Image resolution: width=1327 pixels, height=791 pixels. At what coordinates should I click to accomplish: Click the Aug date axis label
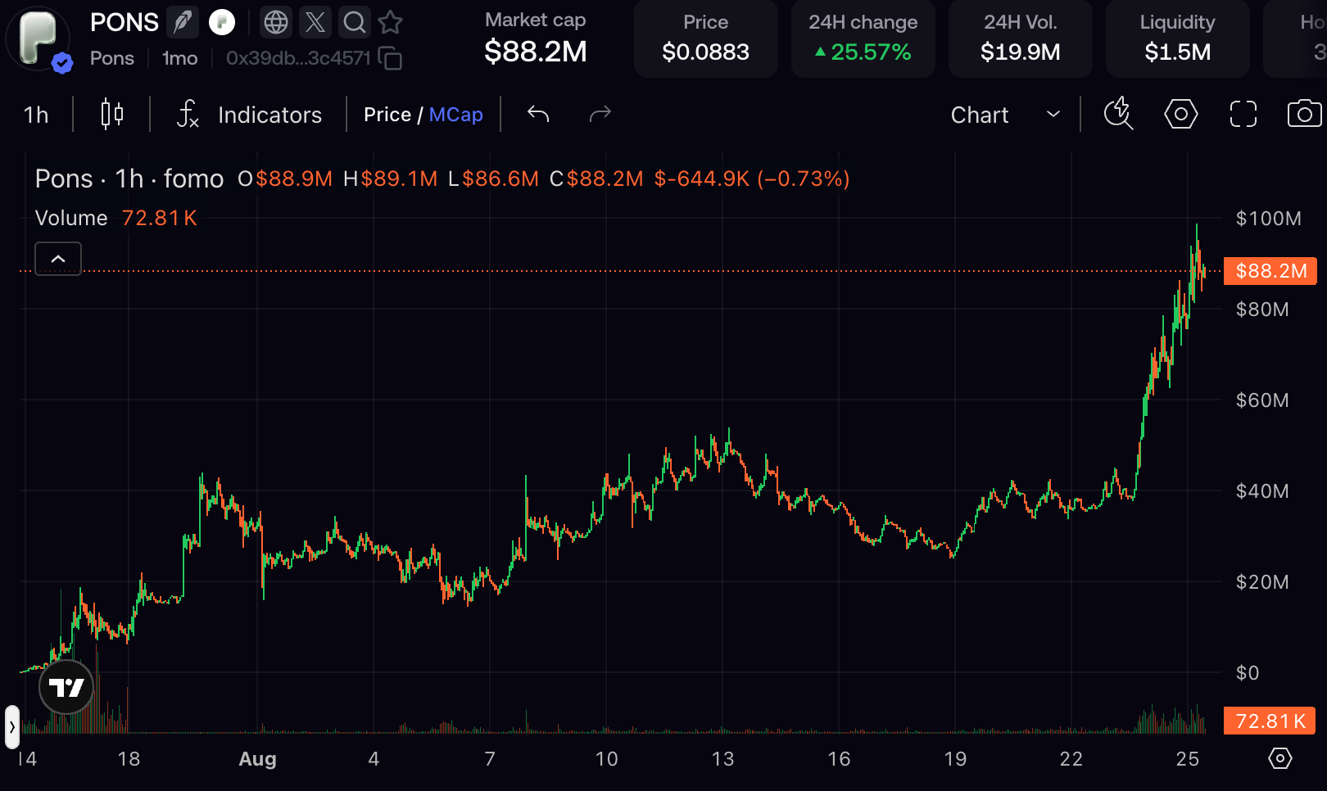(257, 759)
